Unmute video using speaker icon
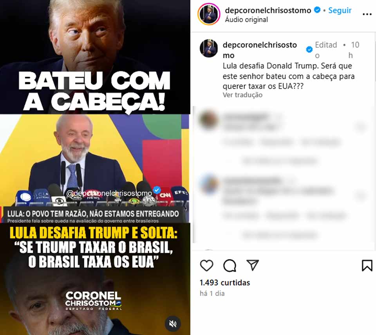Screen dimensions: 376x335 click(x=173, y=324)
